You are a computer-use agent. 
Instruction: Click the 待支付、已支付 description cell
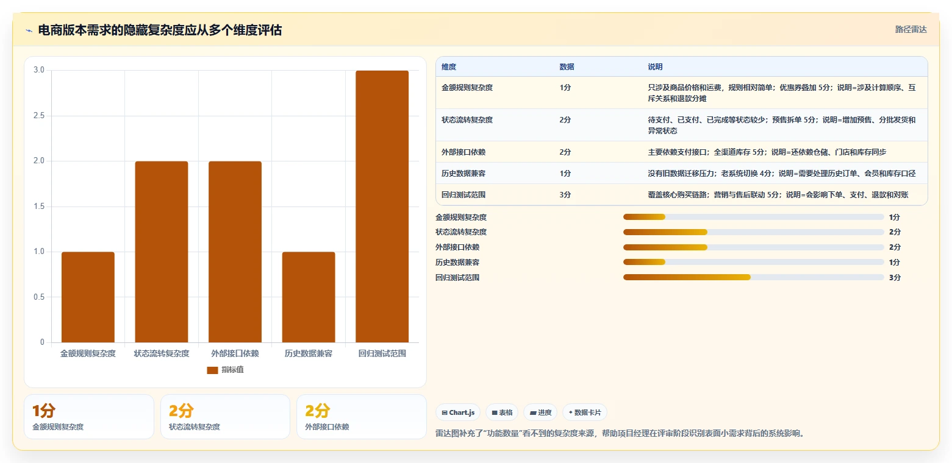pos(784,125)
